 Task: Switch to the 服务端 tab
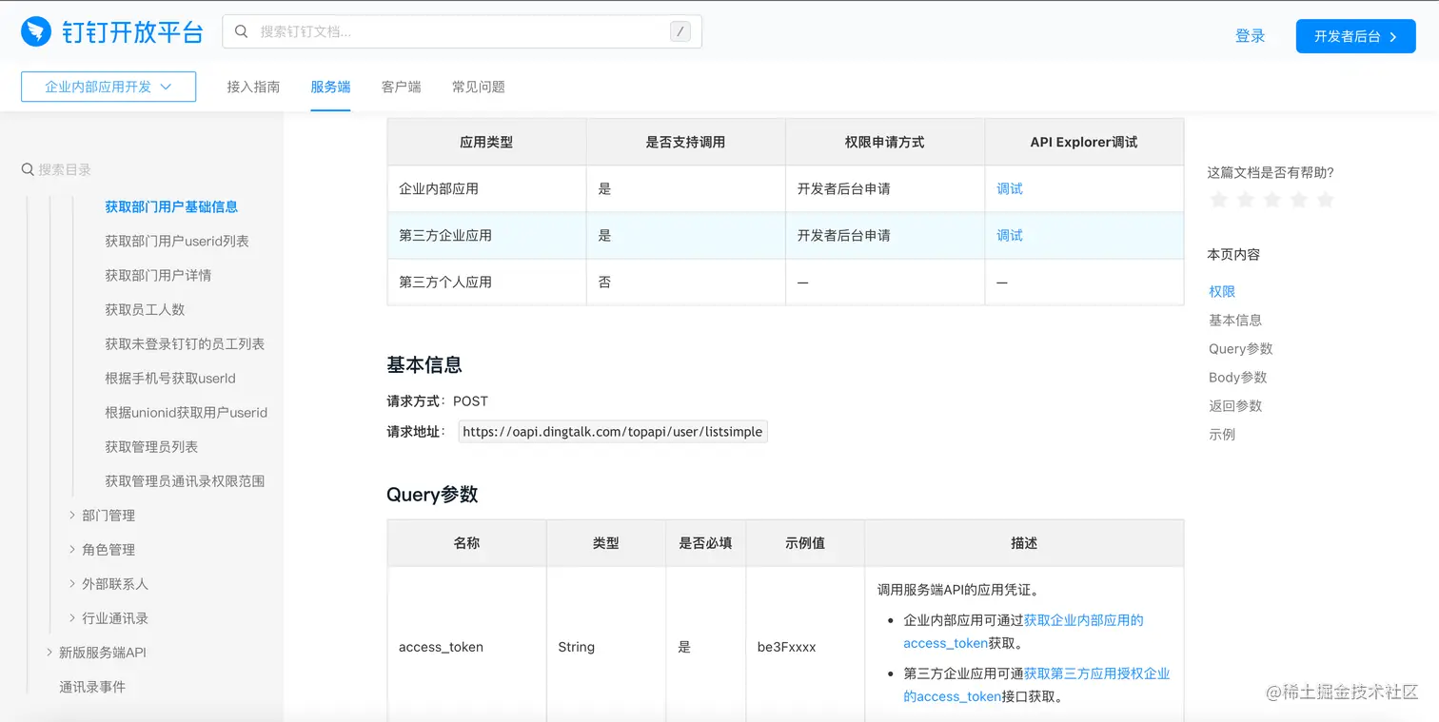point(330,87)
